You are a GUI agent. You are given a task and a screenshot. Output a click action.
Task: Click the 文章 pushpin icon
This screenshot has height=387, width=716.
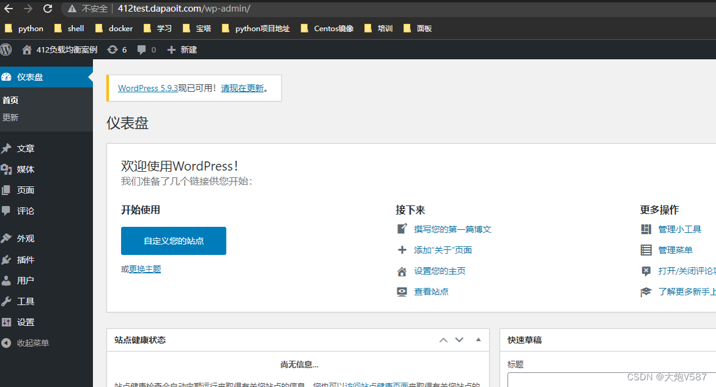point(6,149)
